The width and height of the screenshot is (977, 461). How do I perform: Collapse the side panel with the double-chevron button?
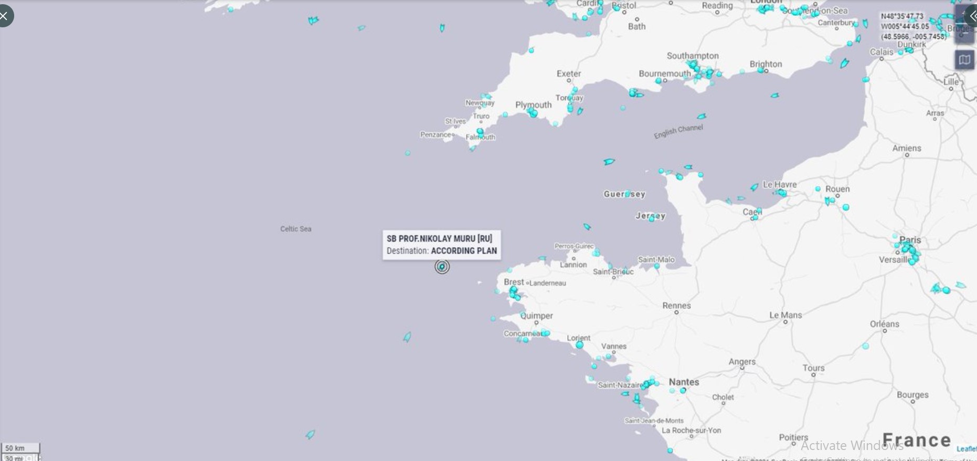click(972, 16)
